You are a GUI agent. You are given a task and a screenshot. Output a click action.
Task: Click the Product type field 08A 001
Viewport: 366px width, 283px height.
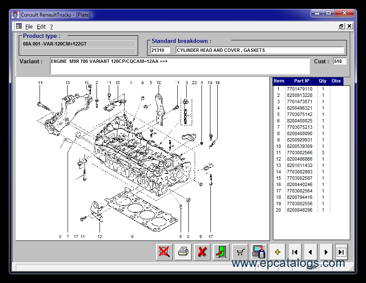pos(79,44)
